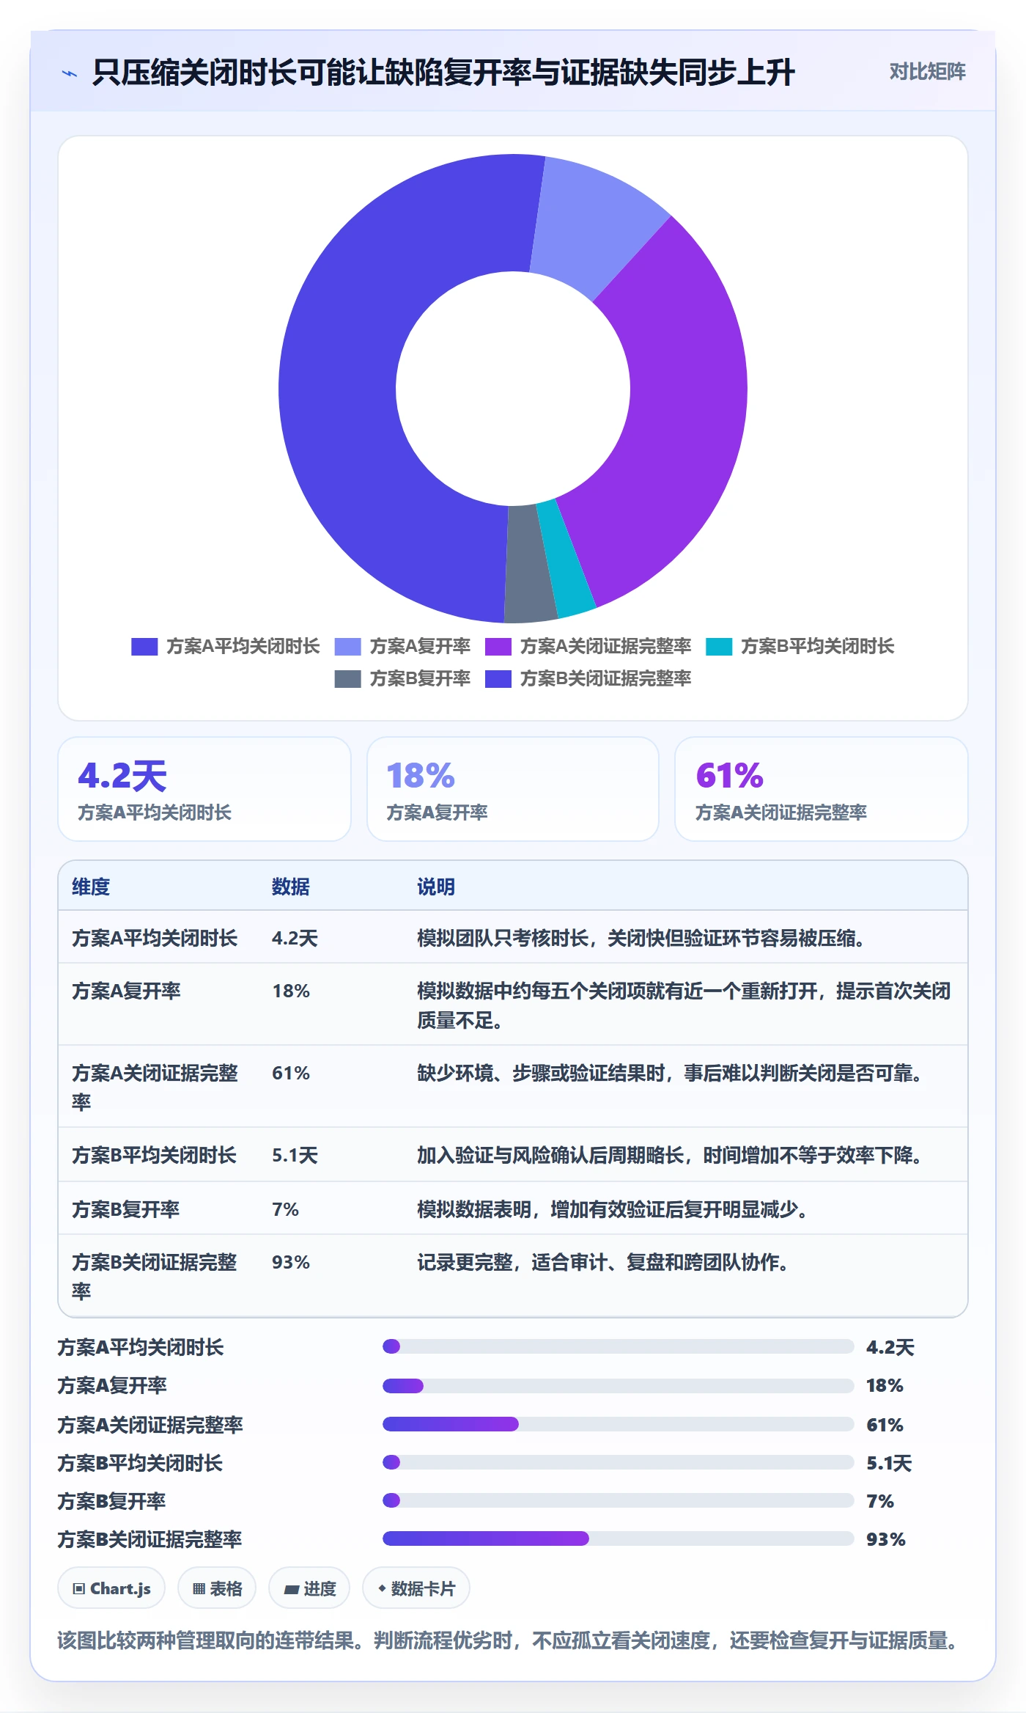Click the 数据卡片 tag chip
This screenshot has height=1713, width=1026.
click(416, 1588)
